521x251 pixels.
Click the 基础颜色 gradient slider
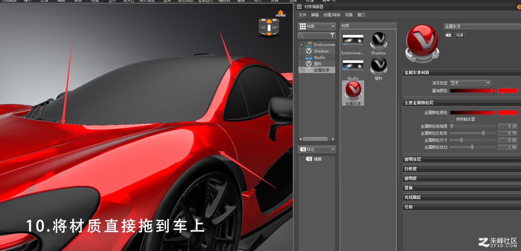point(473,91)
